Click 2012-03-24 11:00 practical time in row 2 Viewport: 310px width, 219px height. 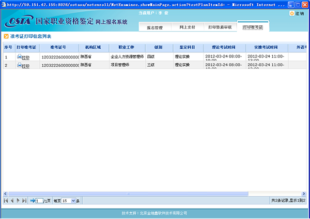[266, 65]
